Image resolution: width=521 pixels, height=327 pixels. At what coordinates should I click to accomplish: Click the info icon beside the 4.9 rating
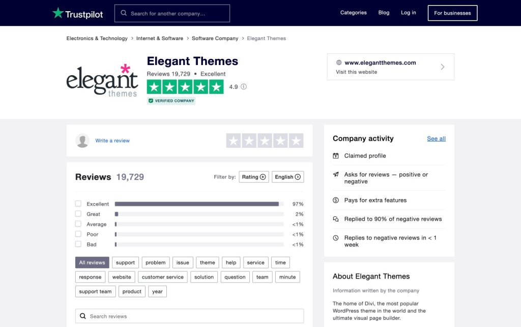point(243,87)
